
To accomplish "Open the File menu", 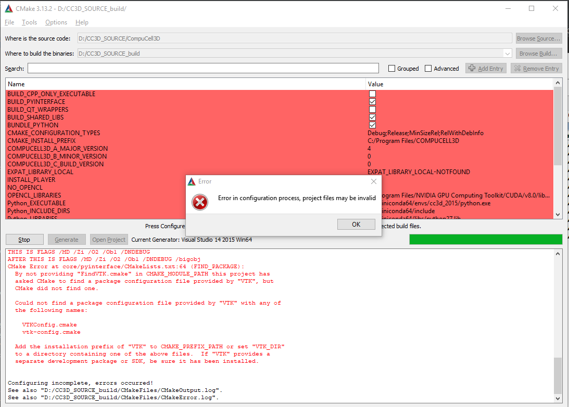I will (9, 22).
